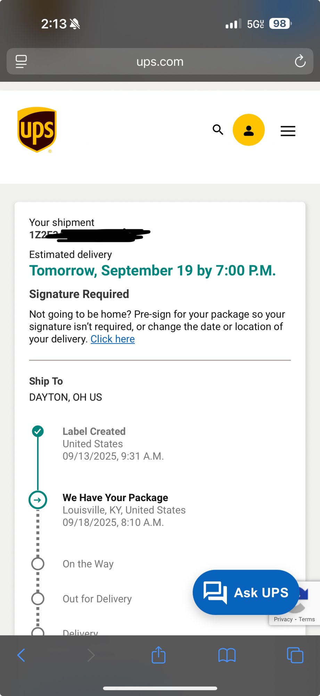This screenshot has height=696, width=320.
Task: Open the reCAPTCHA Terms link
Action: pos(307,619)
